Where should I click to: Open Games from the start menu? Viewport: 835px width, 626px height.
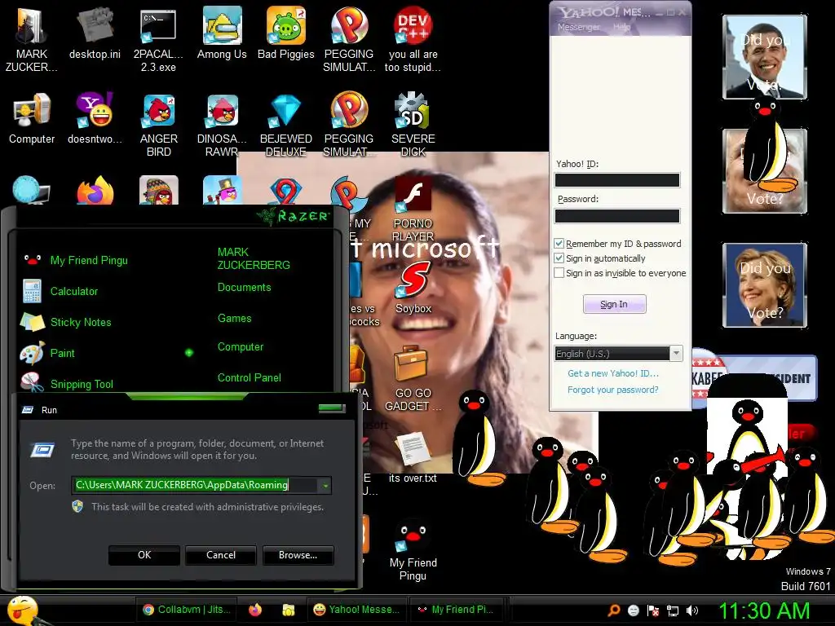pos(234,319)
